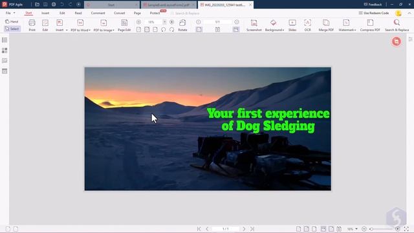Open the Background tool
The image size is (414, 233).
tap(274, 25)
